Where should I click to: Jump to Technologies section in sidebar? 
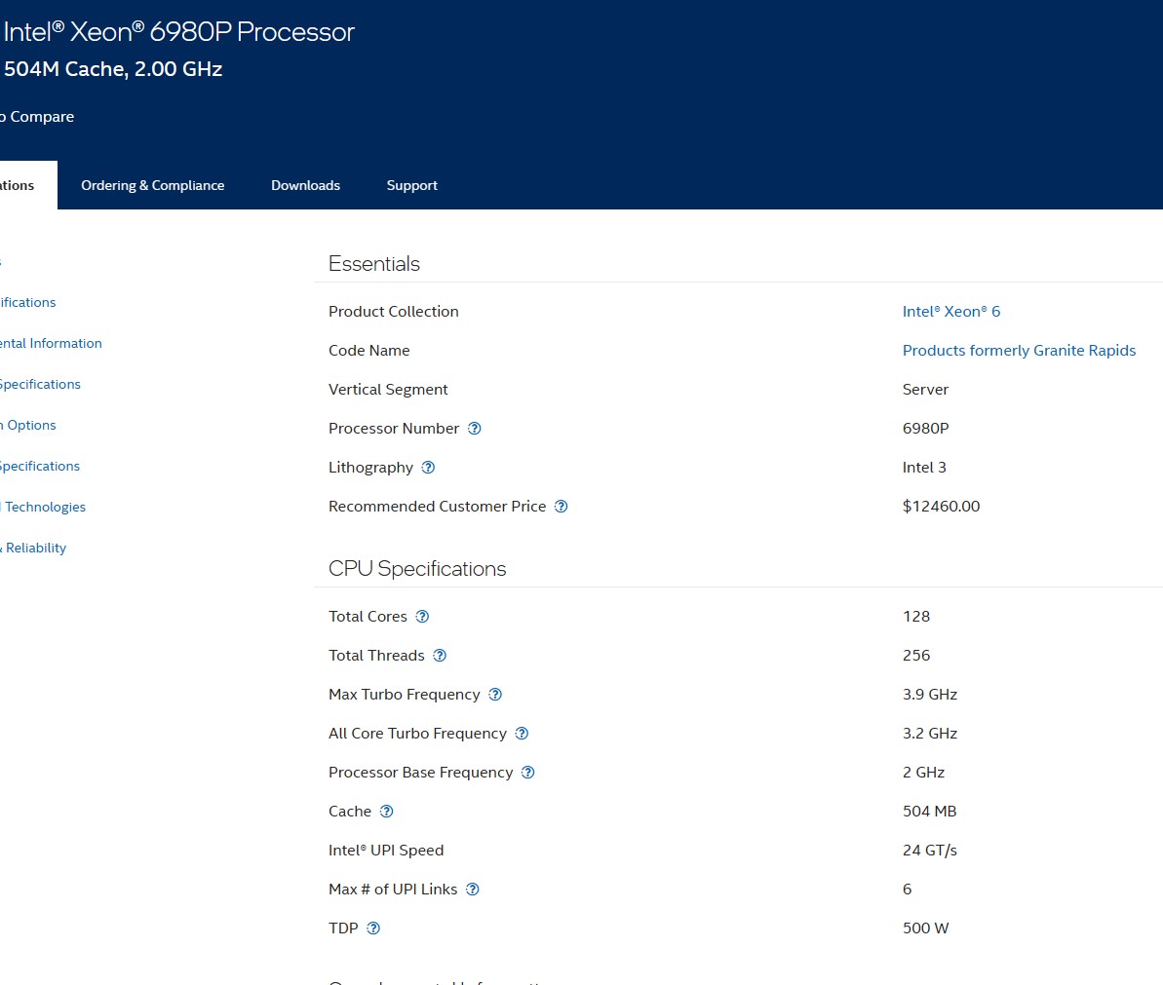[x=43, y=507]
